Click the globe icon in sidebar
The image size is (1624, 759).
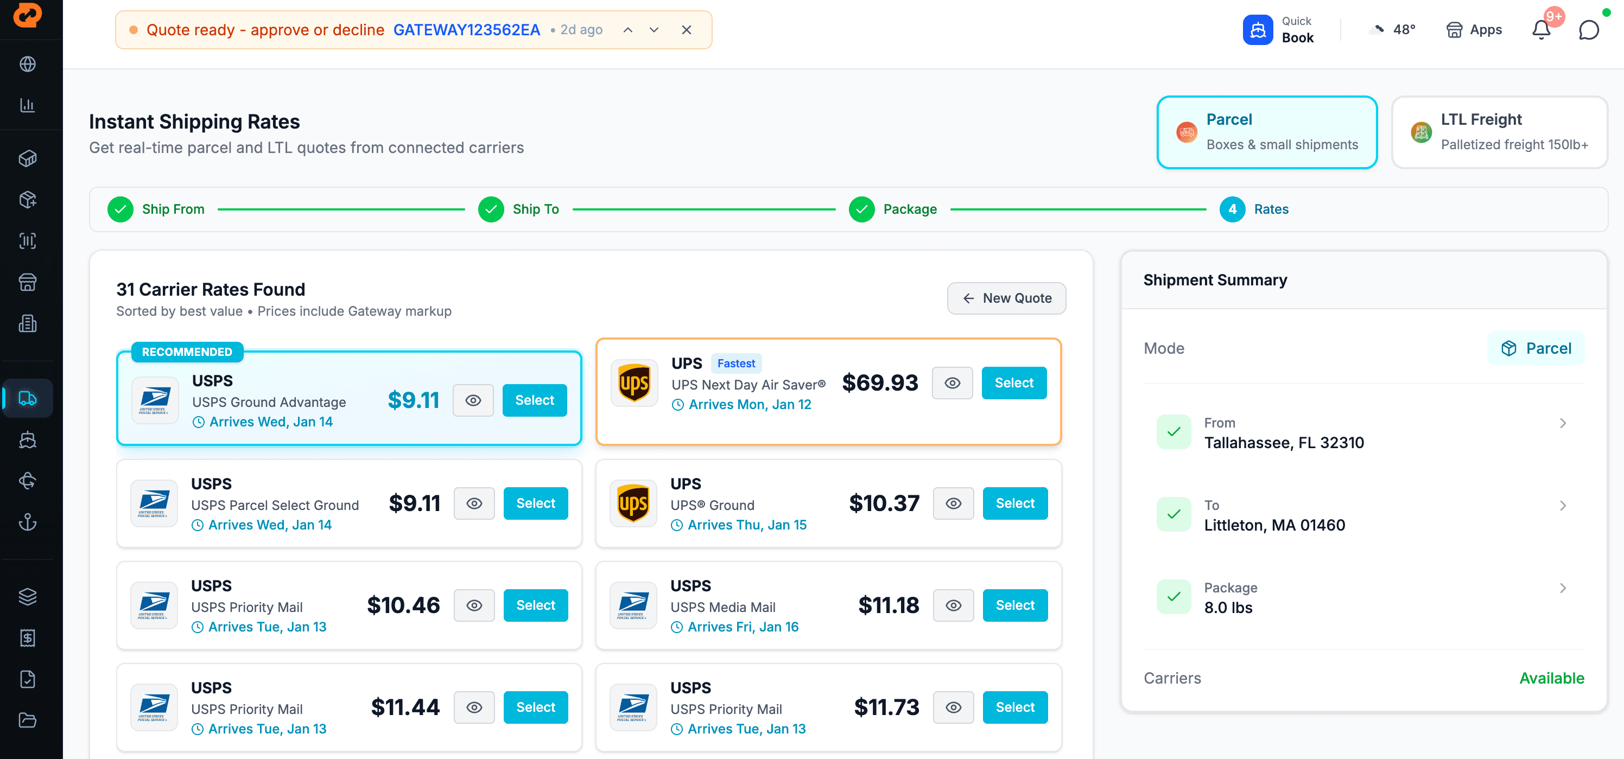pos(27,63)
